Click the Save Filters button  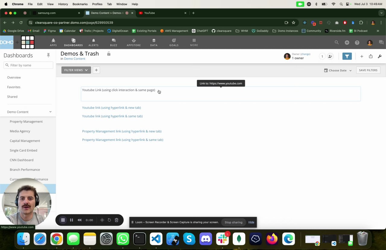(368, 70)
